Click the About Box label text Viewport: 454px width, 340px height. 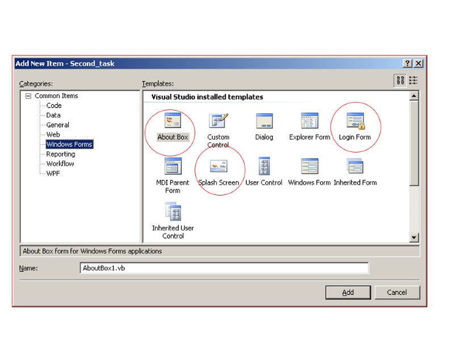tap(173, 137)
